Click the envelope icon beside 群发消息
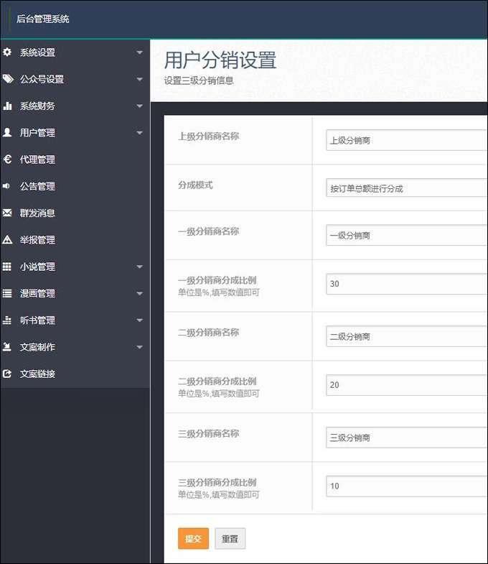The width and height of the screenshot is (488, 564). (x=7, y=213)
